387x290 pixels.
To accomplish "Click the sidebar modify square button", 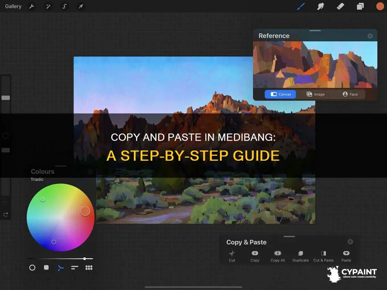I will tap(5, 136).
